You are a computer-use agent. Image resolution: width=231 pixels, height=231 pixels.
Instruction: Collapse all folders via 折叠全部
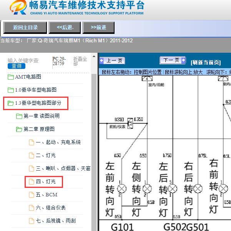[80, 61]
